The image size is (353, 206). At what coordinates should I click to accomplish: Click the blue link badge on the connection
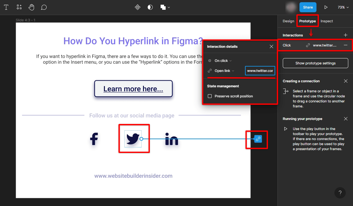point(258,138)
